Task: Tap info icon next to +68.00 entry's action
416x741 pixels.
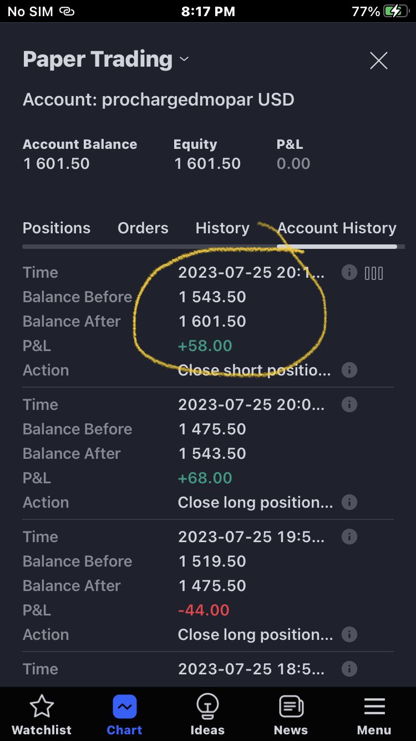Action: coord(349,502)
